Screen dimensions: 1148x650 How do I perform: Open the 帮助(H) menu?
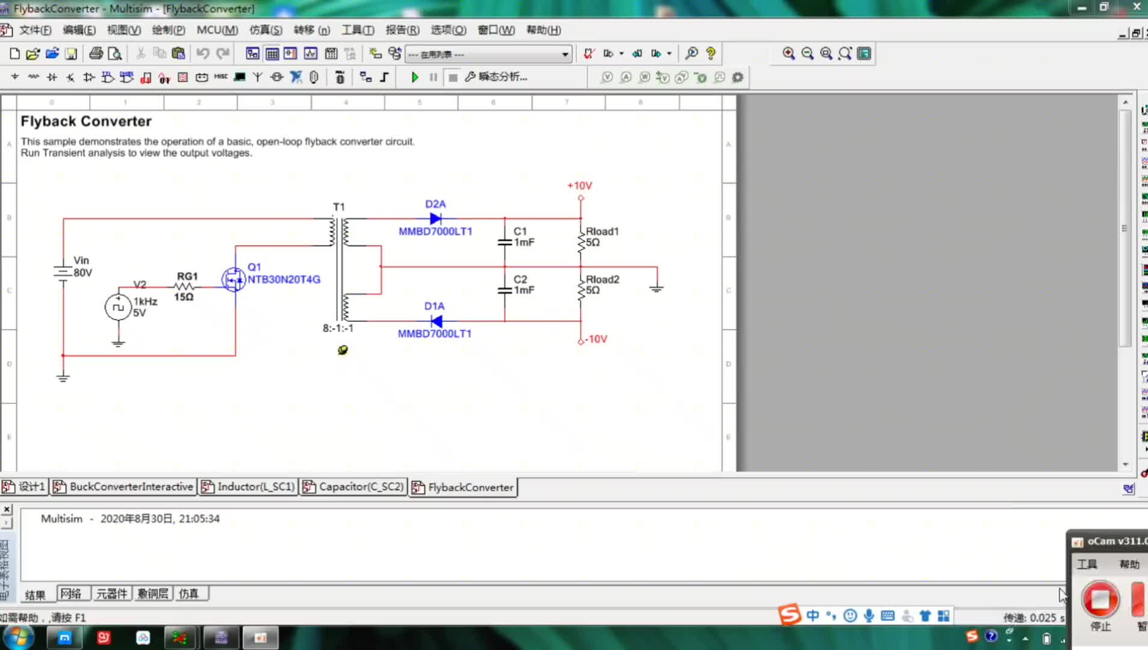tap(543, 30)
